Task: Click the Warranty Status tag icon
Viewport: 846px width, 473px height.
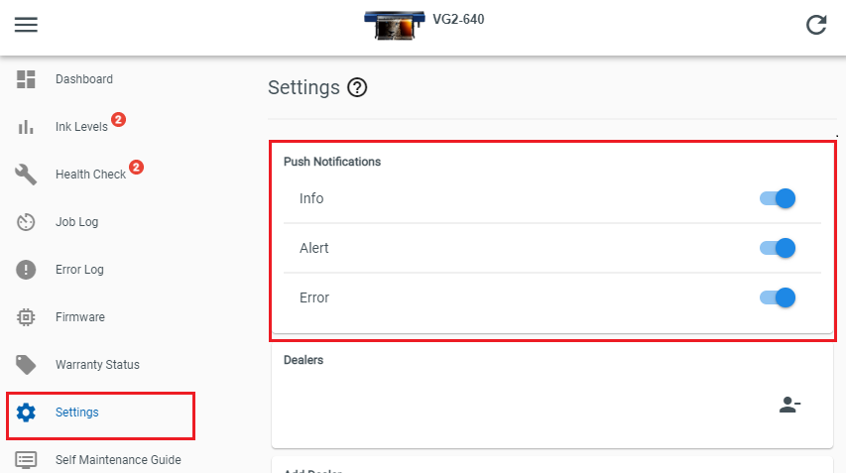Action: (x=26, y=365)
